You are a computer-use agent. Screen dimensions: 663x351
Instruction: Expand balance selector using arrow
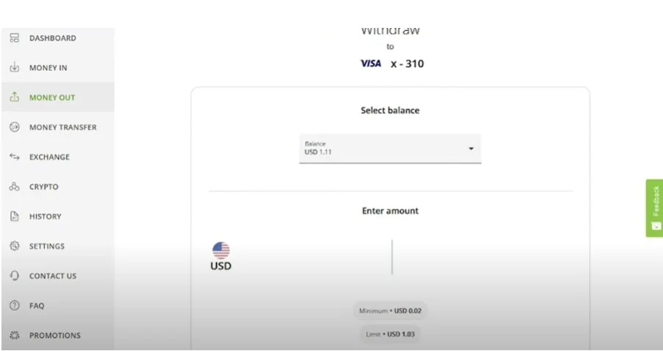[x=471, y=149]
